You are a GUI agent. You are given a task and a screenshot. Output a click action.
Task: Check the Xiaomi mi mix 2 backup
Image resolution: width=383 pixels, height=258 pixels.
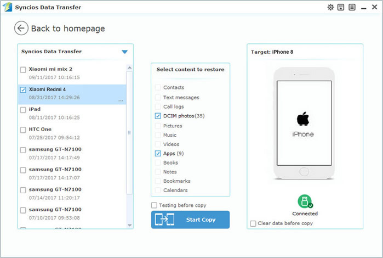[x=23, y=70]
